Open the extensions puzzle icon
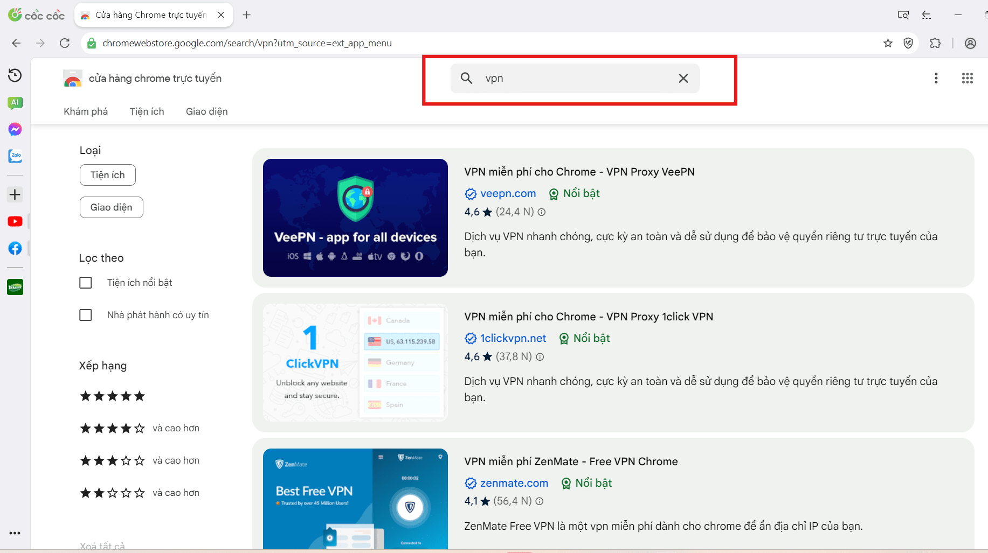Screen dimensions: 988x553 pos(935,43)
